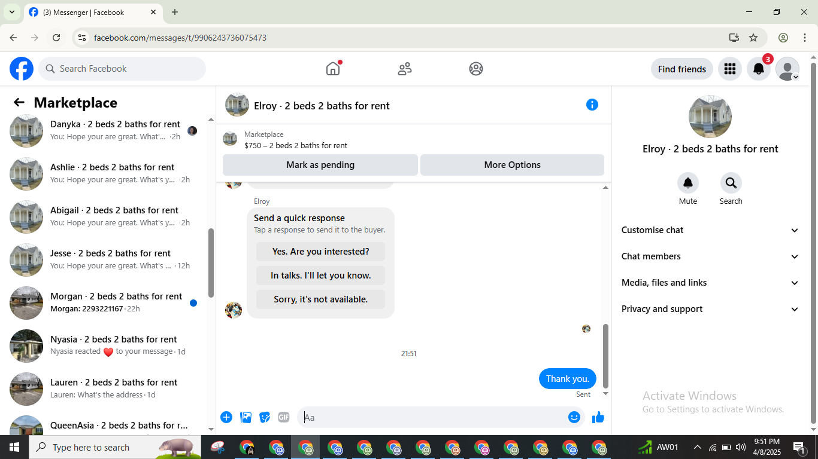Click the chat messages scrollbar
Screen dimensions: 818x459
point(605,356)
